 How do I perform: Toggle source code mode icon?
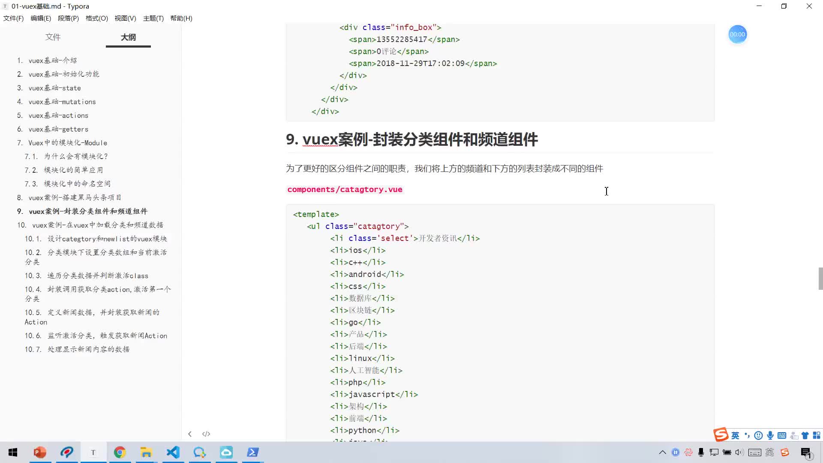(x=206, y=434)
